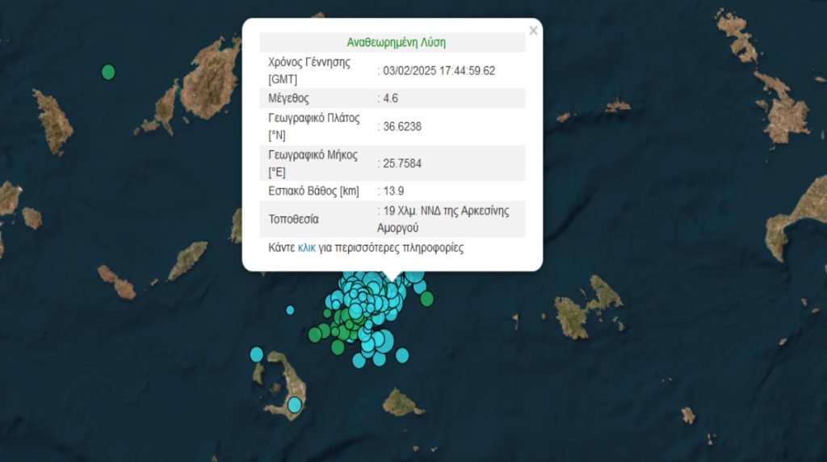Click the origin time 03/02/2025 17:44:59.62

click(439, 70)
